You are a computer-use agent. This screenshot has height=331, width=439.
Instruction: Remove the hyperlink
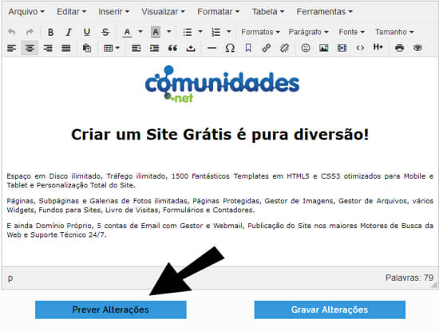tap(284, 48)
